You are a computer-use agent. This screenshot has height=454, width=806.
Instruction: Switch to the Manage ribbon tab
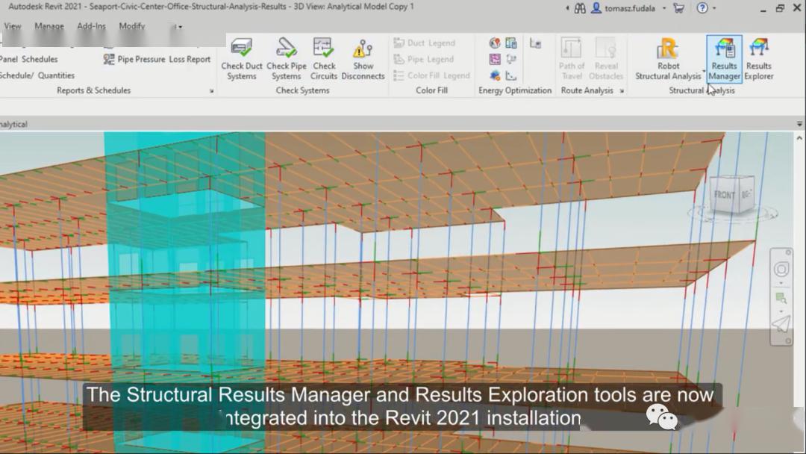coord(49,26)
